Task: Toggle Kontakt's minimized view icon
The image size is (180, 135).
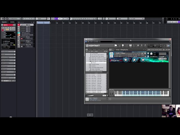Action: pyautogui.click(x=164, y=46)
